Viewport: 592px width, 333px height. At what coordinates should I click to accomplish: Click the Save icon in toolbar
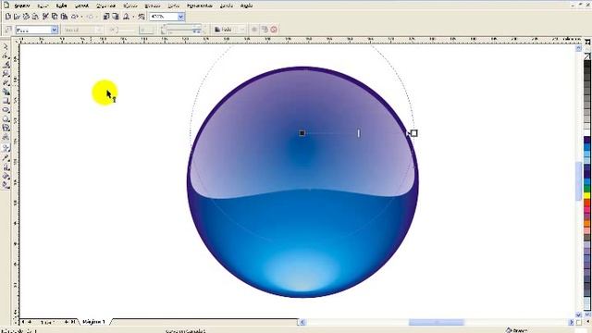tap(26, 17)
